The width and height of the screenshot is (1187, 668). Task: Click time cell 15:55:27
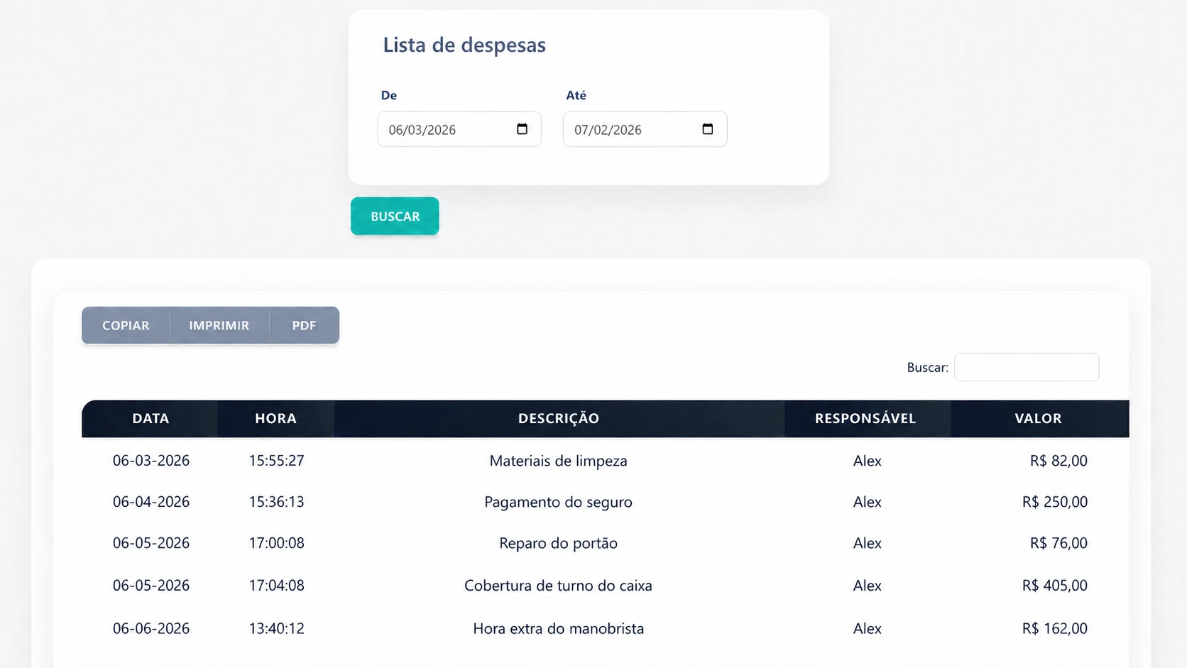[276, 461]
